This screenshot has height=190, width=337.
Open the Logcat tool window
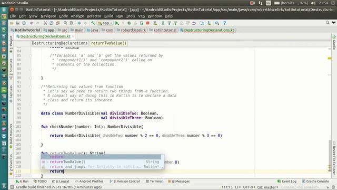click(61, 182)
